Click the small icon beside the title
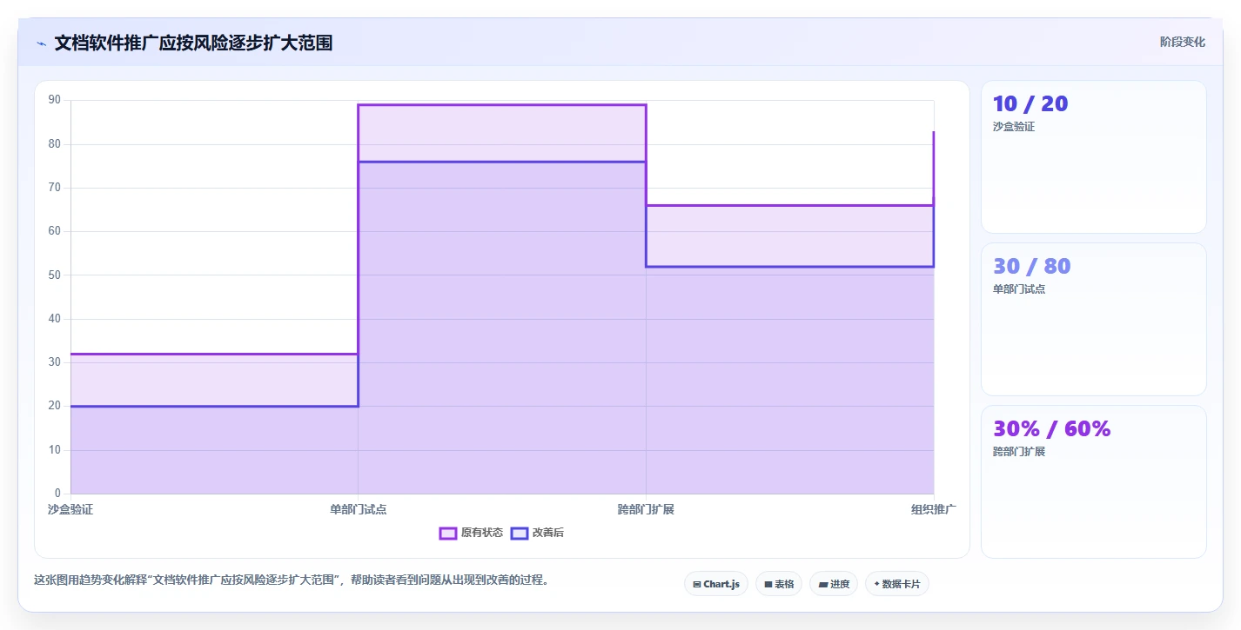 pyautogui.click(x=41, y=43)
